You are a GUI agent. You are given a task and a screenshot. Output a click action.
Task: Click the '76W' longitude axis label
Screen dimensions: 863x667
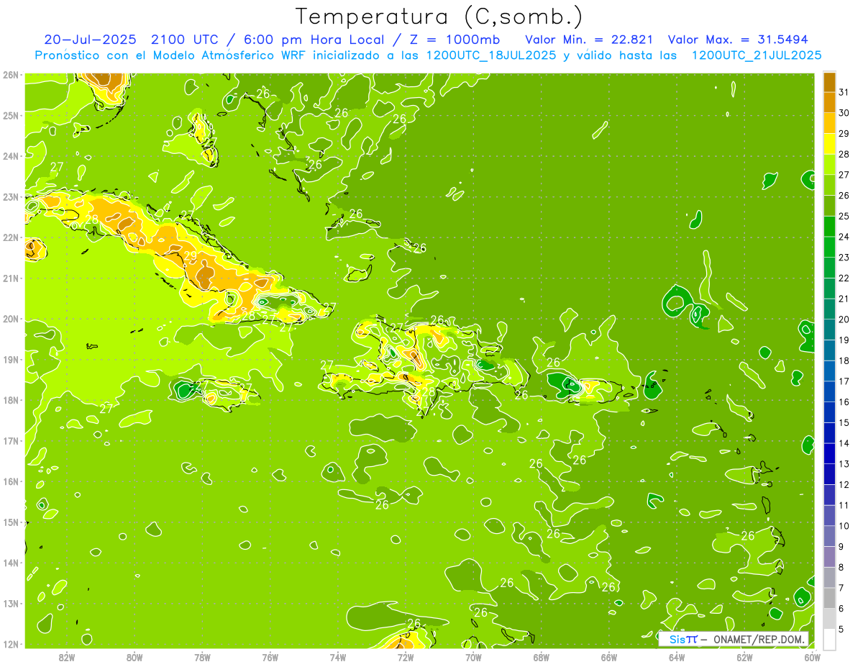point(270,657)
